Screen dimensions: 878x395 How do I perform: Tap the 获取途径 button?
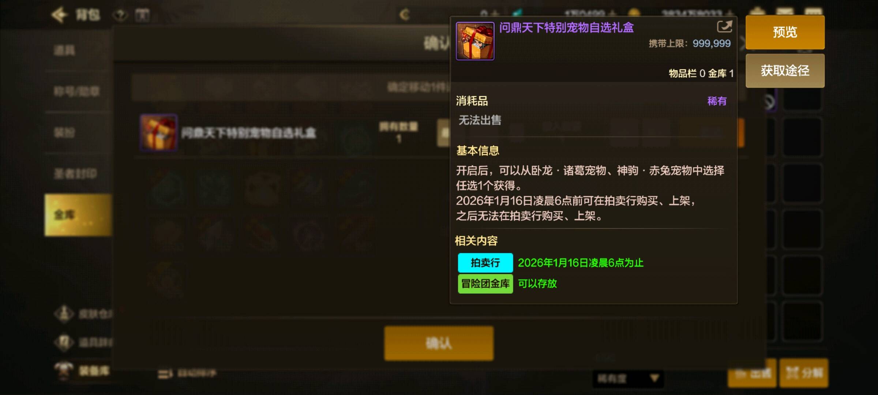785,71
